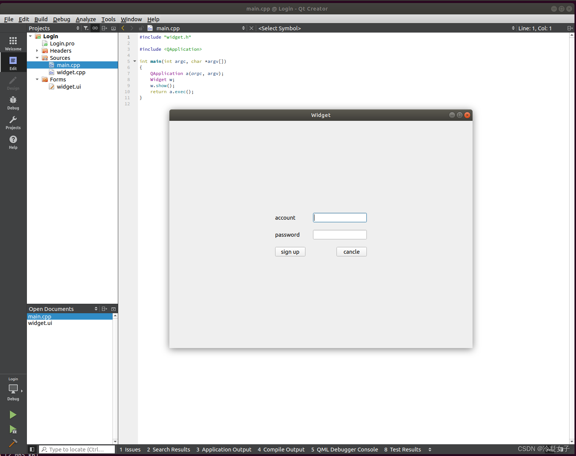Open the Open Documents view dropdown

[x=96, y=309]
